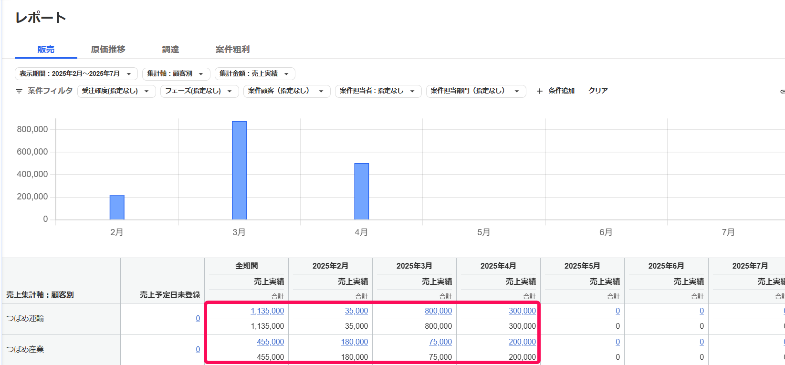The height and width of the screenshot is (365, 785).
Task: Expand the 案件担当者：指定なし filter
Action: tap(378, 91)
